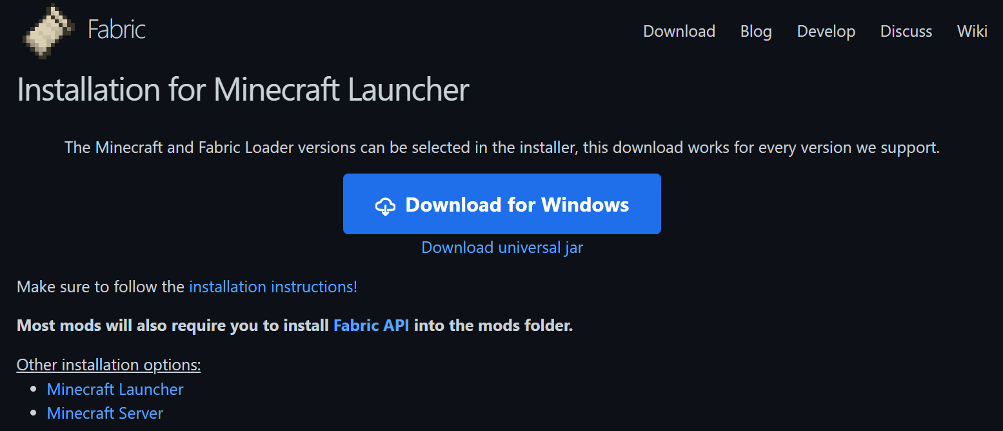Visit the Discuss section
The height and width of the screenshot is (431, 1003).
point(906,31)
